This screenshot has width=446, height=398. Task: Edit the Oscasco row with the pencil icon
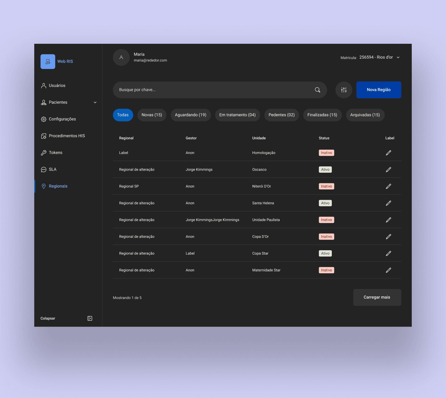tap(388, 169)
